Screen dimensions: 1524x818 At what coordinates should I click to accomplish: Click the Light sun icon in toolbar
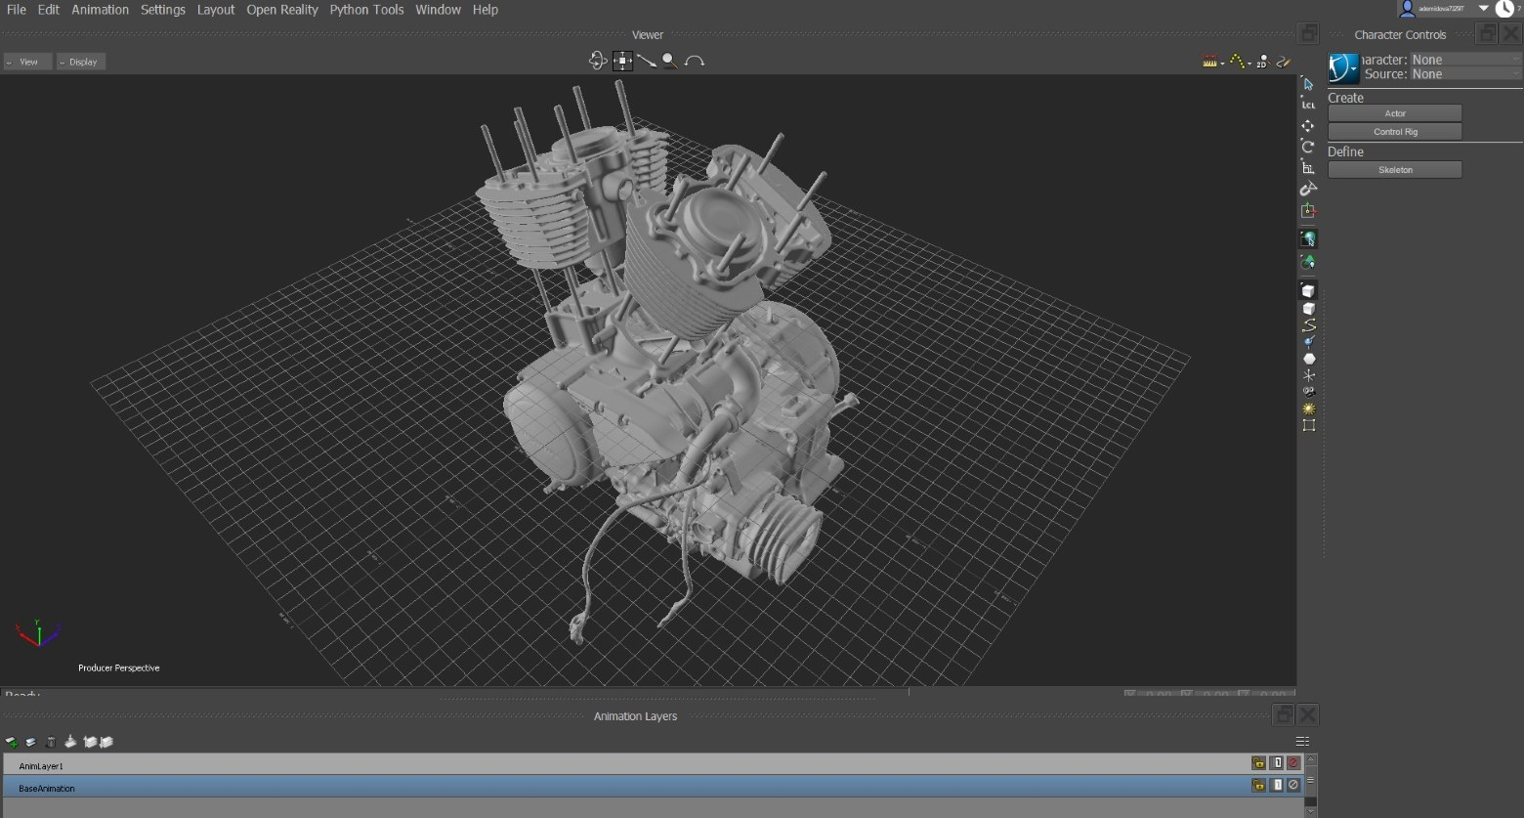[1308, 409]
